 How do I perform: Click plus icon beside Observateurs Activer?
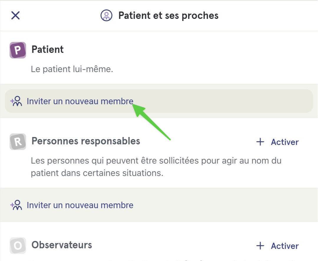coord(260,246)
